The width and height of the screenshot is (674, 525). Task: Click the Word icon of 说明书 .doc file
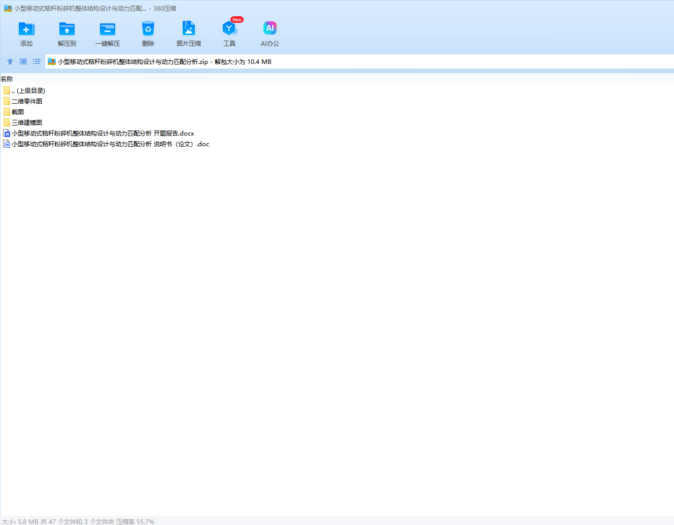point(7,144)
